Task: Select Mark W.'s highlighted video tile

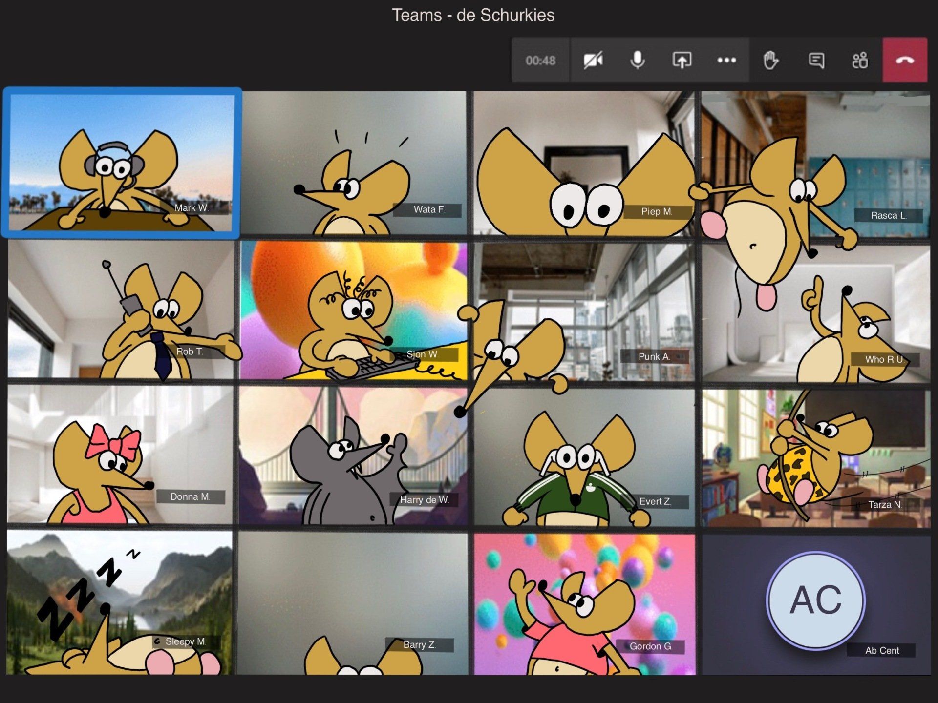Action: (122, 163)
